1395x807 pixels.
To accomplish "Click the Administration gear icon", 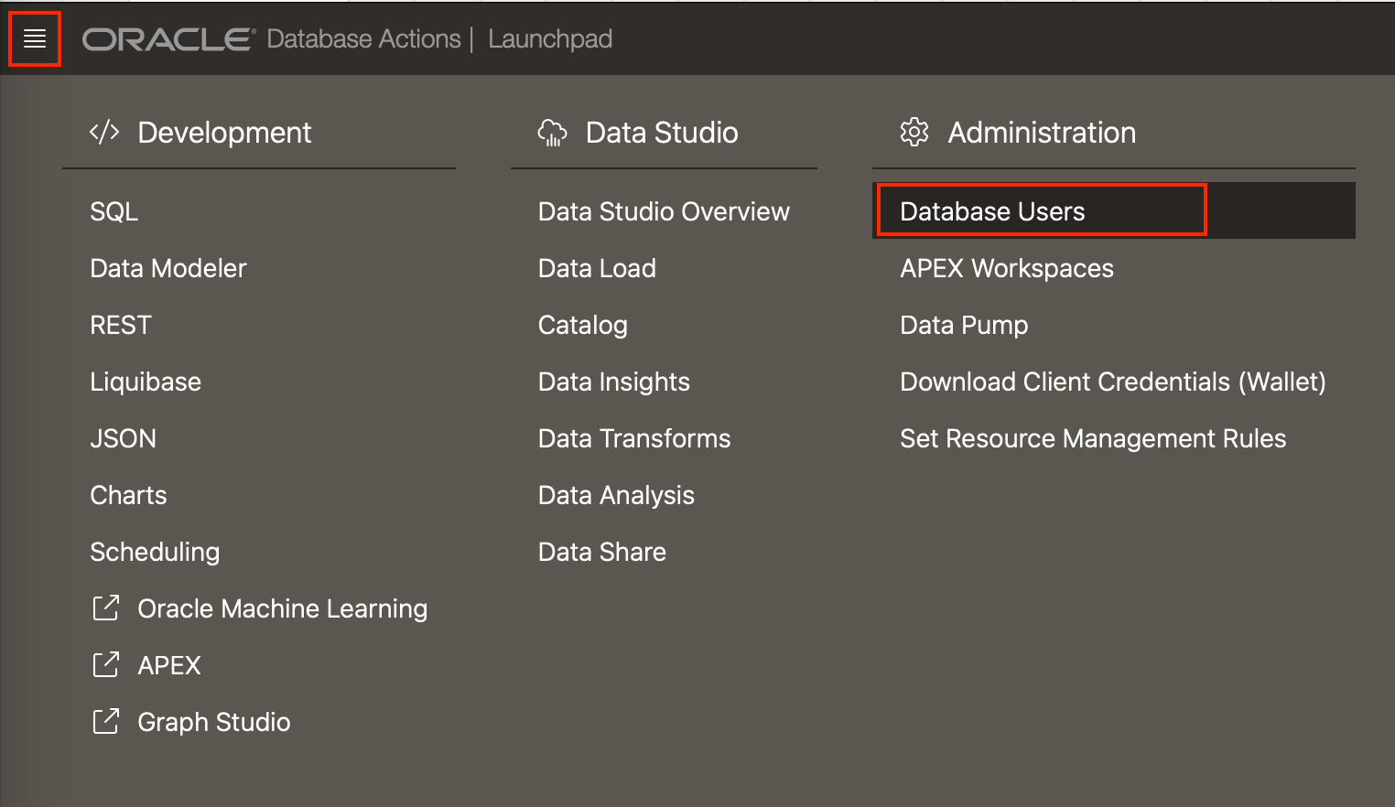I will (x=914, y=133).
